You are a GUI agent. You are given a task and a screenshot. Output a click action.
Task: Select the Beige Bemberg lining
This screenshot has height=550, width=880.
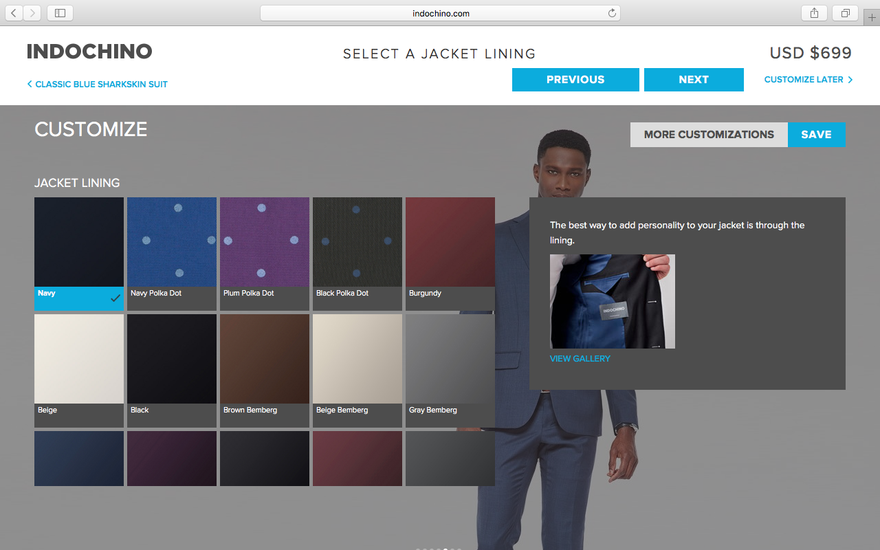tap(357, 371)
